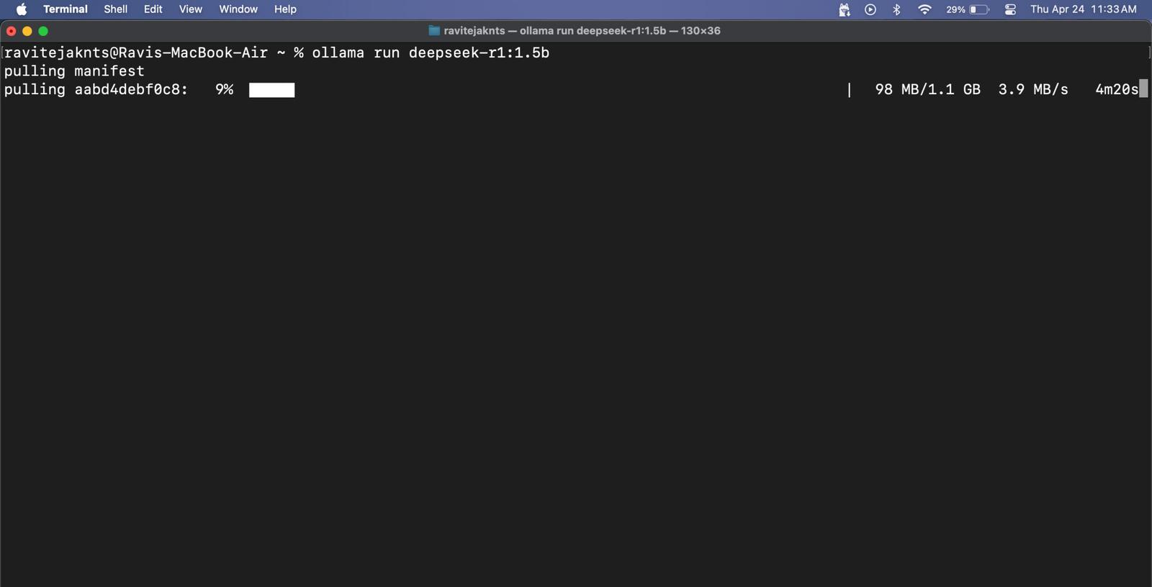
Task: Open the Apple menu
Action: pos(22,9)
